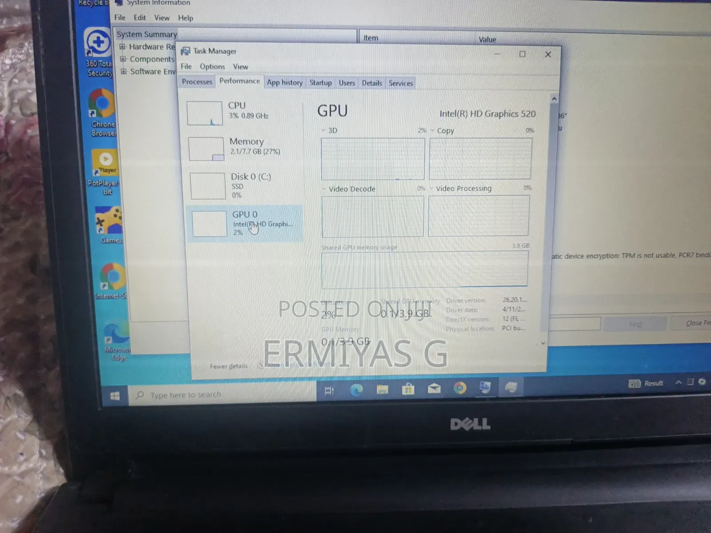Click Fewer details in Task Manager
Image resolution: width=711 pixels, height=533 pixels.
click(x=228, y=366)
